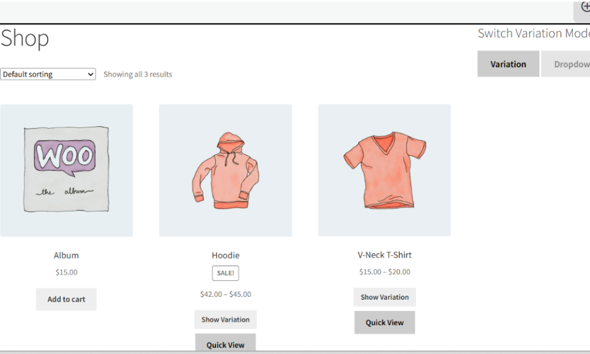The image size is (590, 354).
Task: Expand variations with Show Variation under Hoodie
Action: click(225, 319)
